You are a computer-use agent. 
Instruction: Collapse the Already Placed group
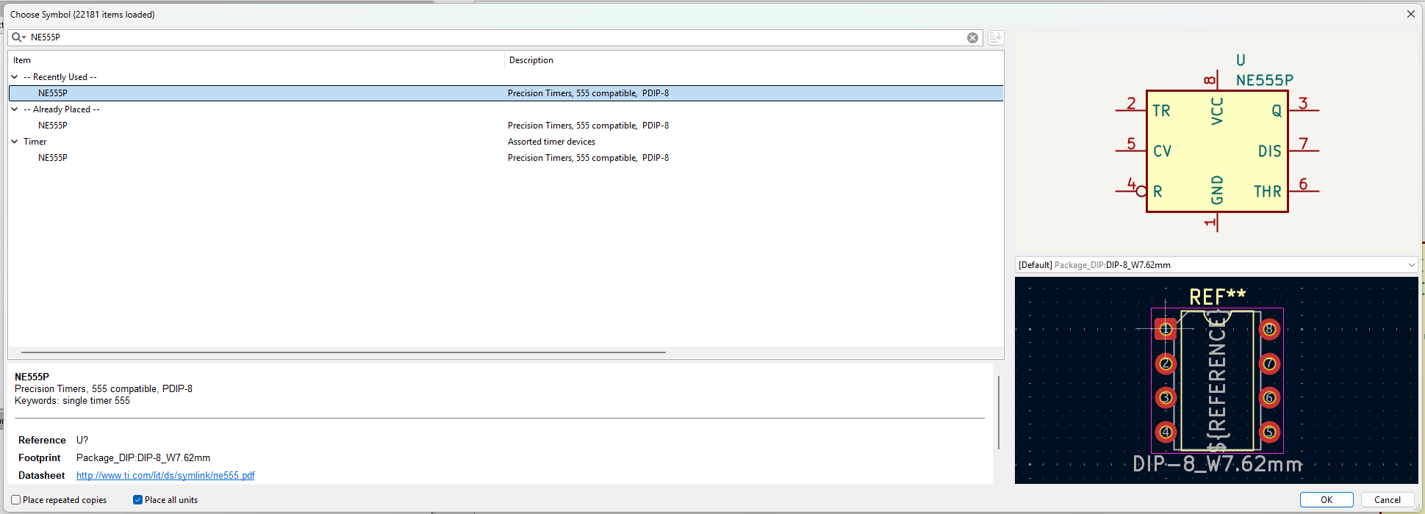[x=15, y=109]
